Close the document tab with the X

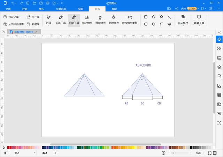point(36,32)
